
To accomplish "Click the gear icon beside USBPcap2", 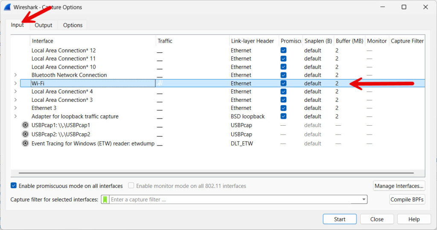I will [x=26, y=134].
